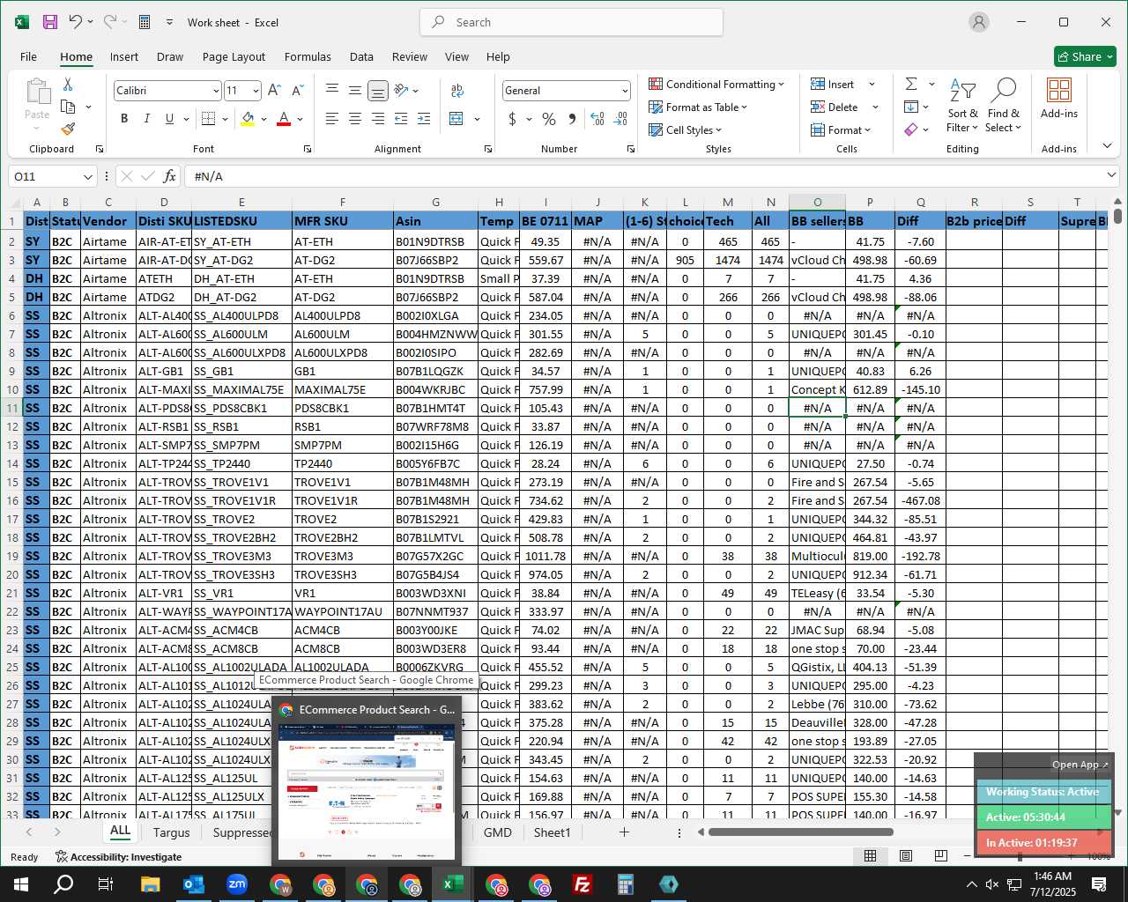Screen dimensions: 1128x902
Task: Click the Search box in title bar
Action: click(x=572, y=22)
